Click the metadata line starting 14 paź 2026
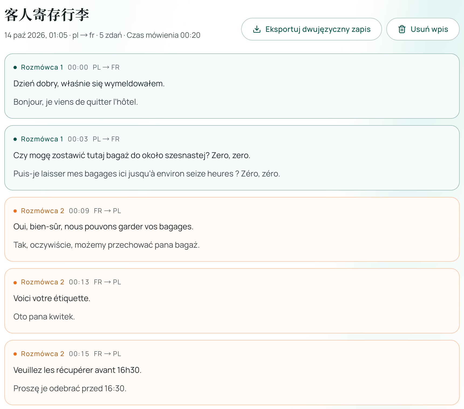This screenshot has height=409, width=464. click(x=102, y=35)
